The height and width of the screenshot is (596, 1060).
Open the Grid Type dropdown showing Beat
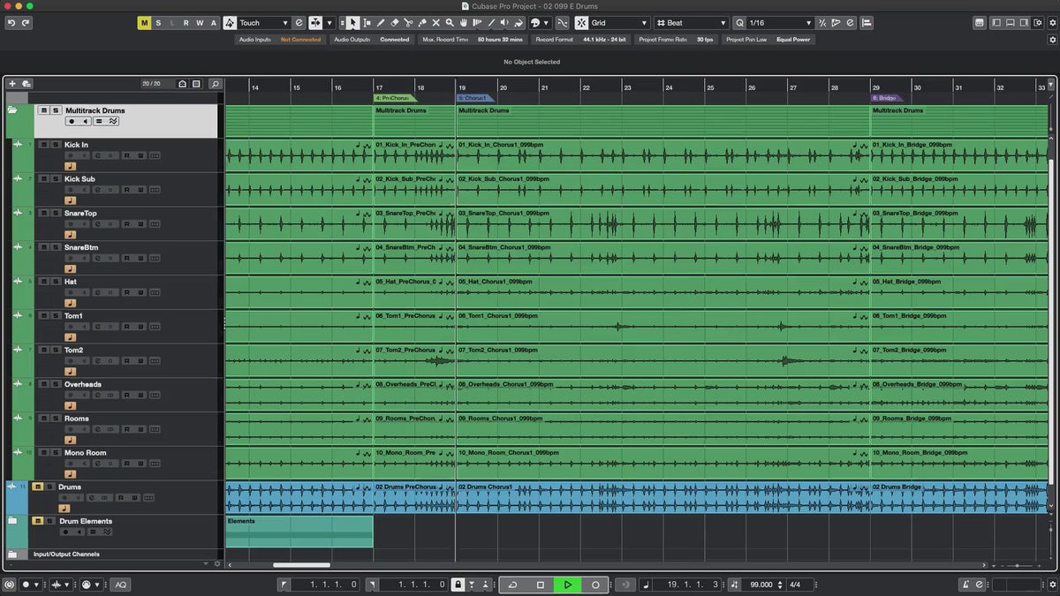(x=693, y=22)
